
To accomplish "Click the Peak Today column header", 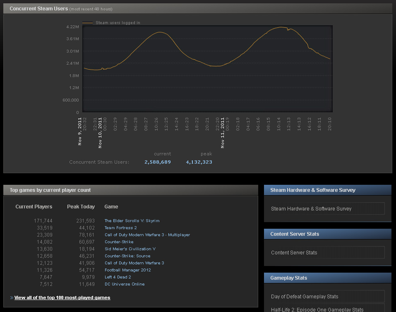I will 81,207.
